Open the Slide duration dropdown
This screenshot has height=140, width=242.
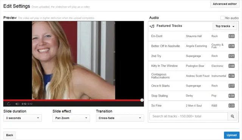[x=23, y=118]
